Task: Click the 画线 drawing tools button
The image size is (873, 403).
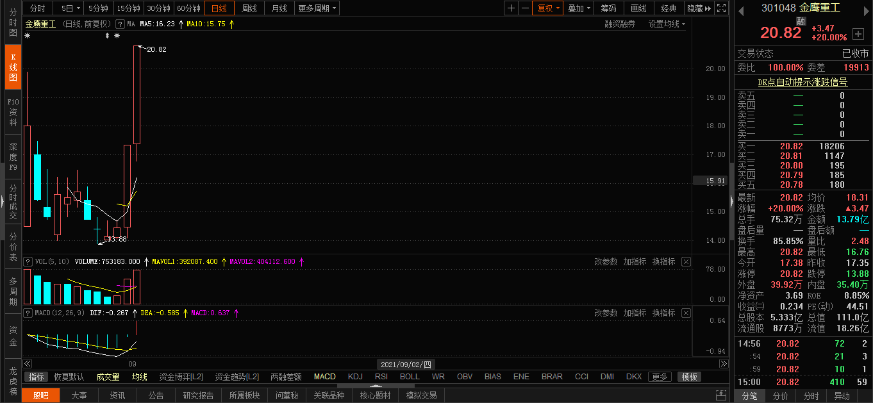Action: pyautogui.click(x=638, y=8)
